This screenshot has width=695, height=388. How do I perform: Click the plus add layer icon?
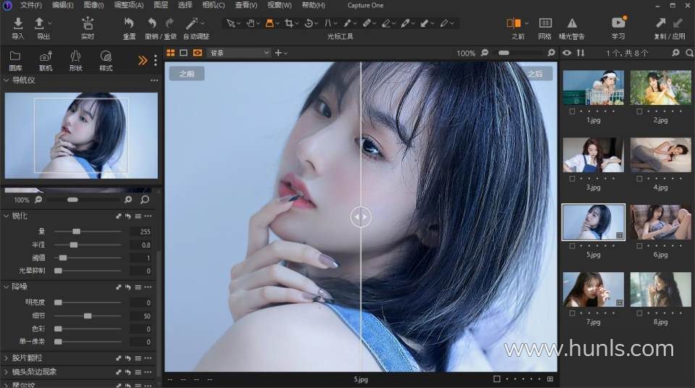(278, 53)
